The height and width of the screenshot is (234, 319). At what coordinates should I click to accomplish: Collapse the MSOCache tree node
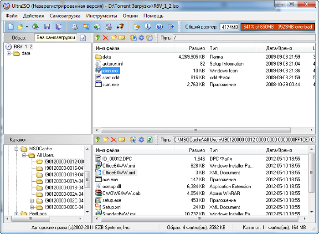(x=17, y=148)
